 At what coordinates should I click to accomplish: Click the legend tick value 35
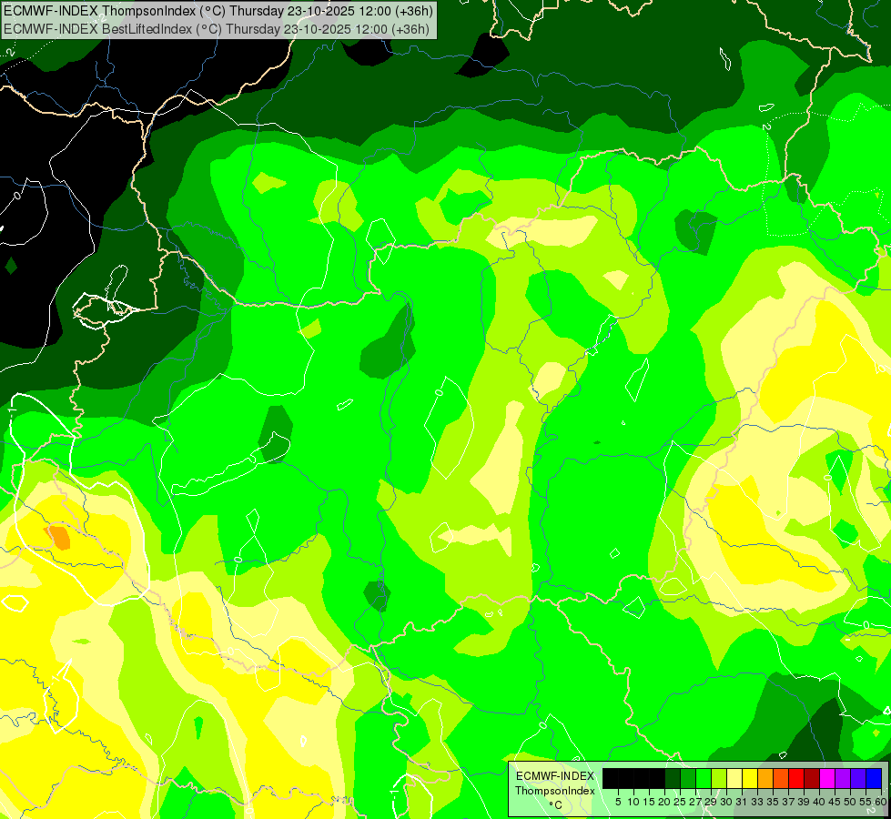click(x=774, y=802)
